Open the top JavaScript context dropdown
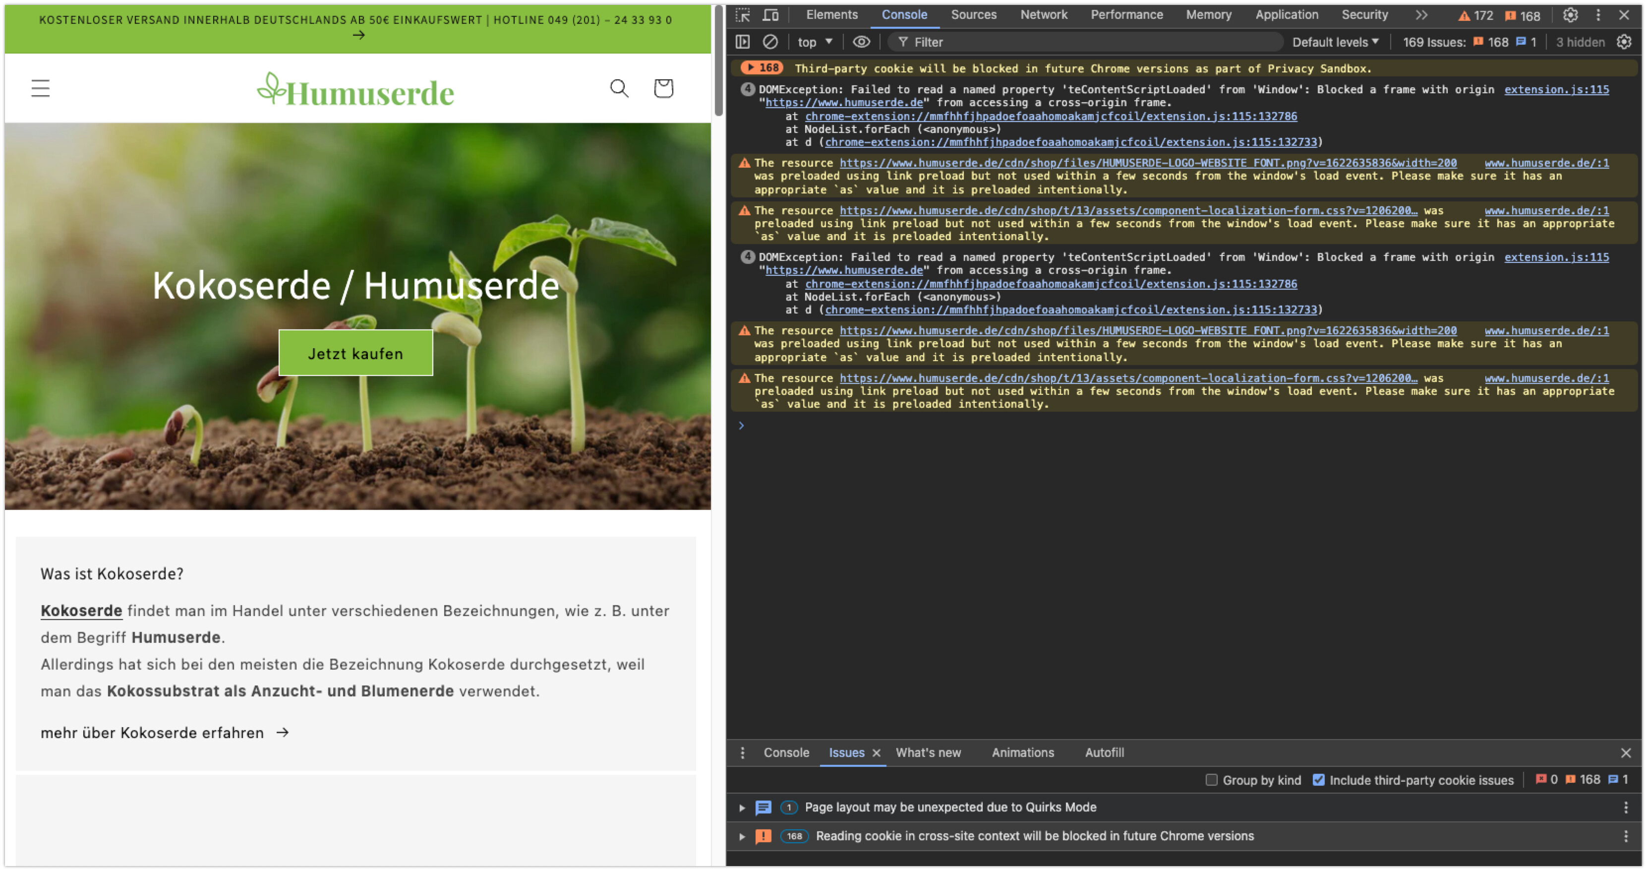 tap(814, 42)
